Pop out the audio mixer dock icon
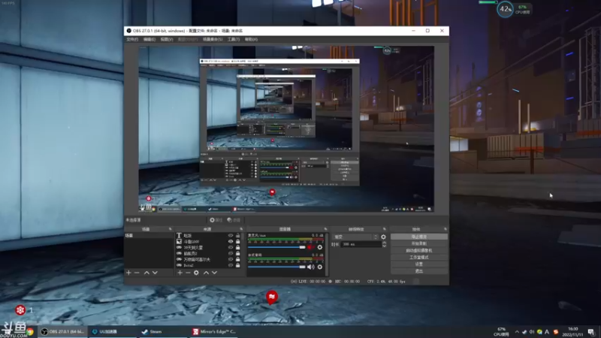The width and height of the screenshot is (601, 338). click(325, 229)
